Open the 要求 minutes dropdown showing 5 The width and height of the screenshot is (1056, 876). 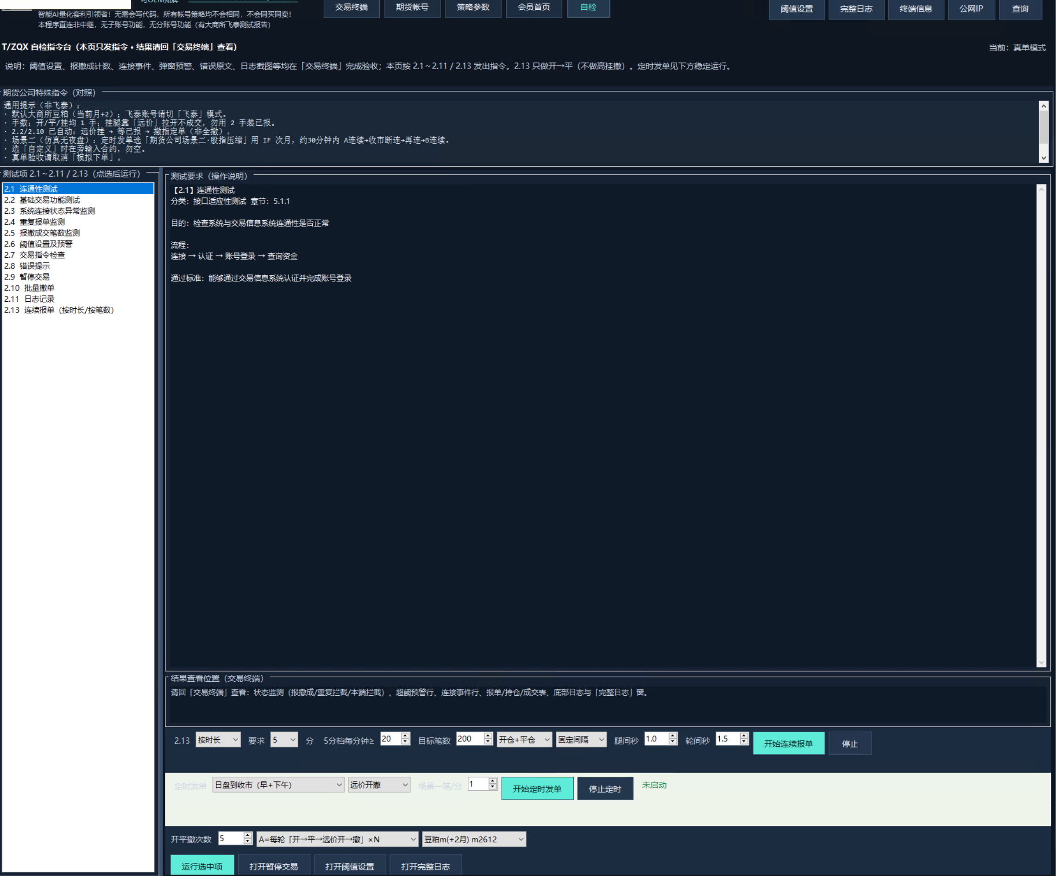284,740
